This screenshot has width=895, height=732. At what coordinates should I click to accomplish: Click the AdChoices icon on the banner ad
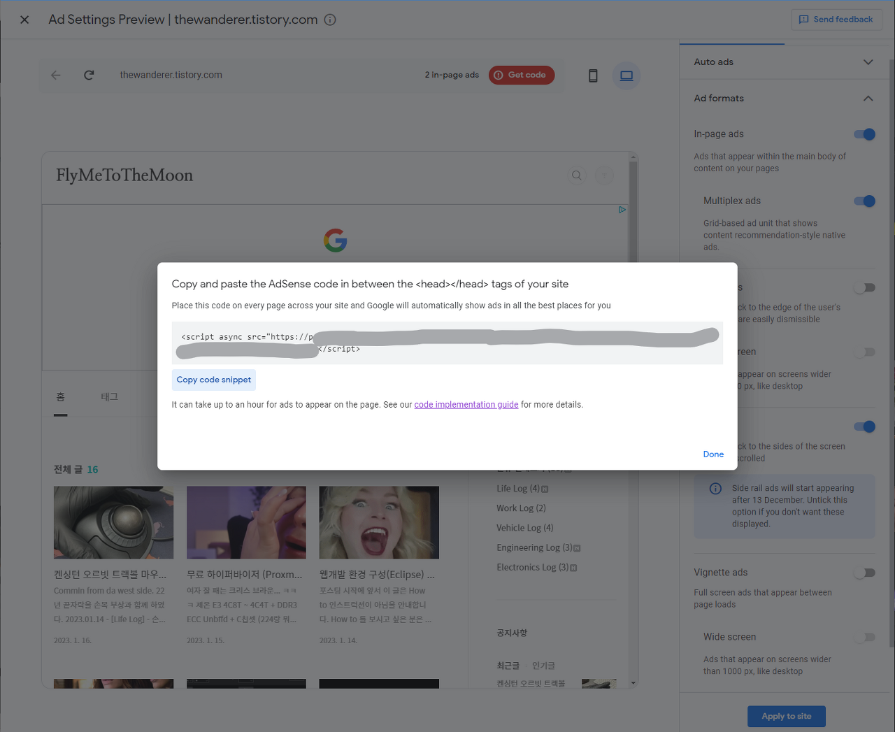point(622,210)
